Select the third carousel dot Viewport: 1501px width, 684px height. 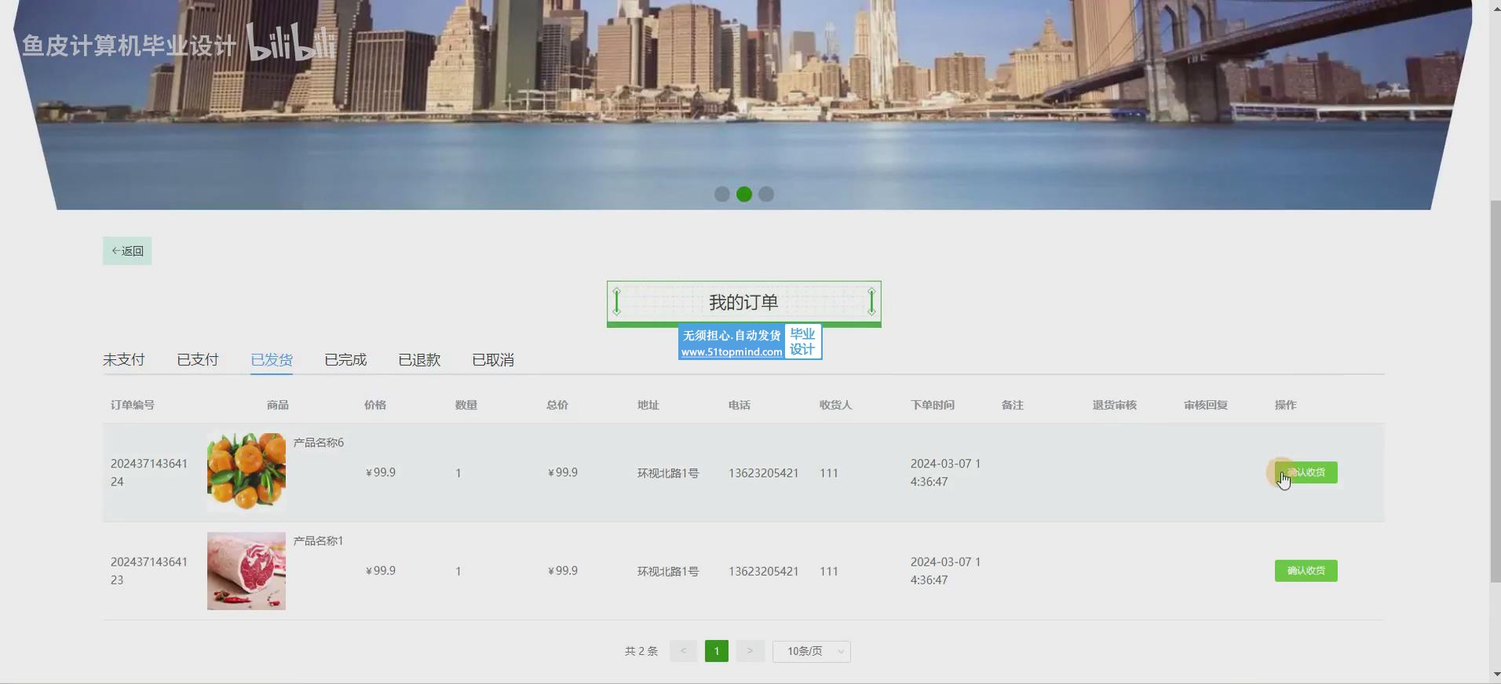(x=766, y=194)
